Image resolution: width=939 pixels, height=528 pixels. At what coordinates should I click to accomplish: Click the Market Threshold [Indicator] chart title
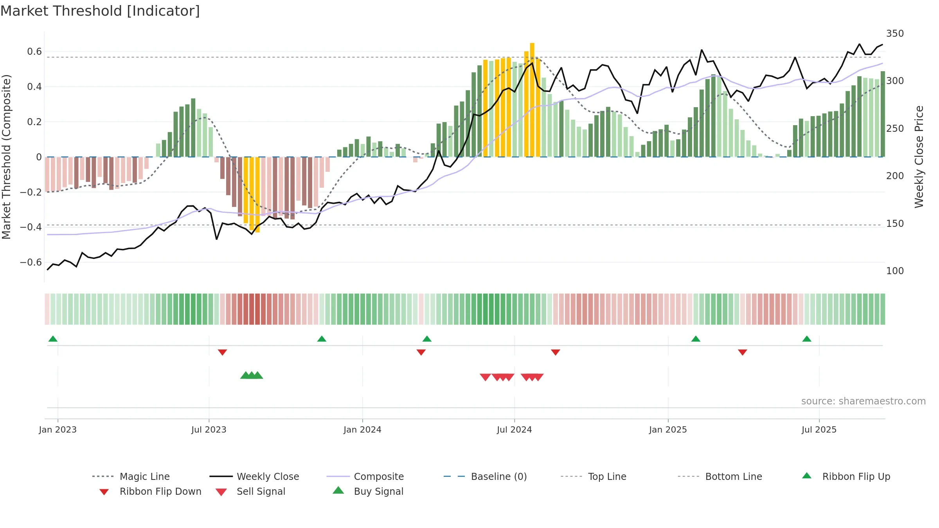coord(100,11)
